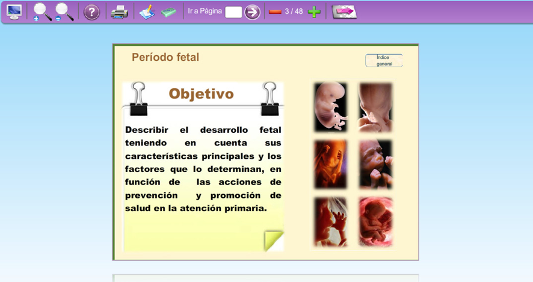533x282 pixels.
Task: Click the go-to-page arrow button
Action: tap(252, 12)
